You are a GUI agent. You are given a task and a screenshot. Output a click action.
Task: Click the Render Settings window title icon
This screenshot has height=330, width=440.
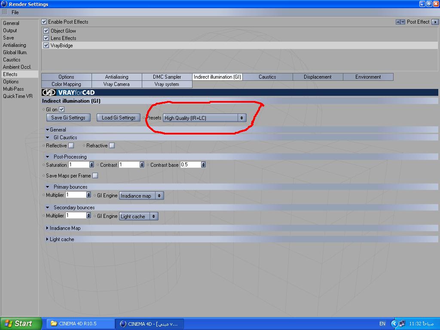pos(4,4)
